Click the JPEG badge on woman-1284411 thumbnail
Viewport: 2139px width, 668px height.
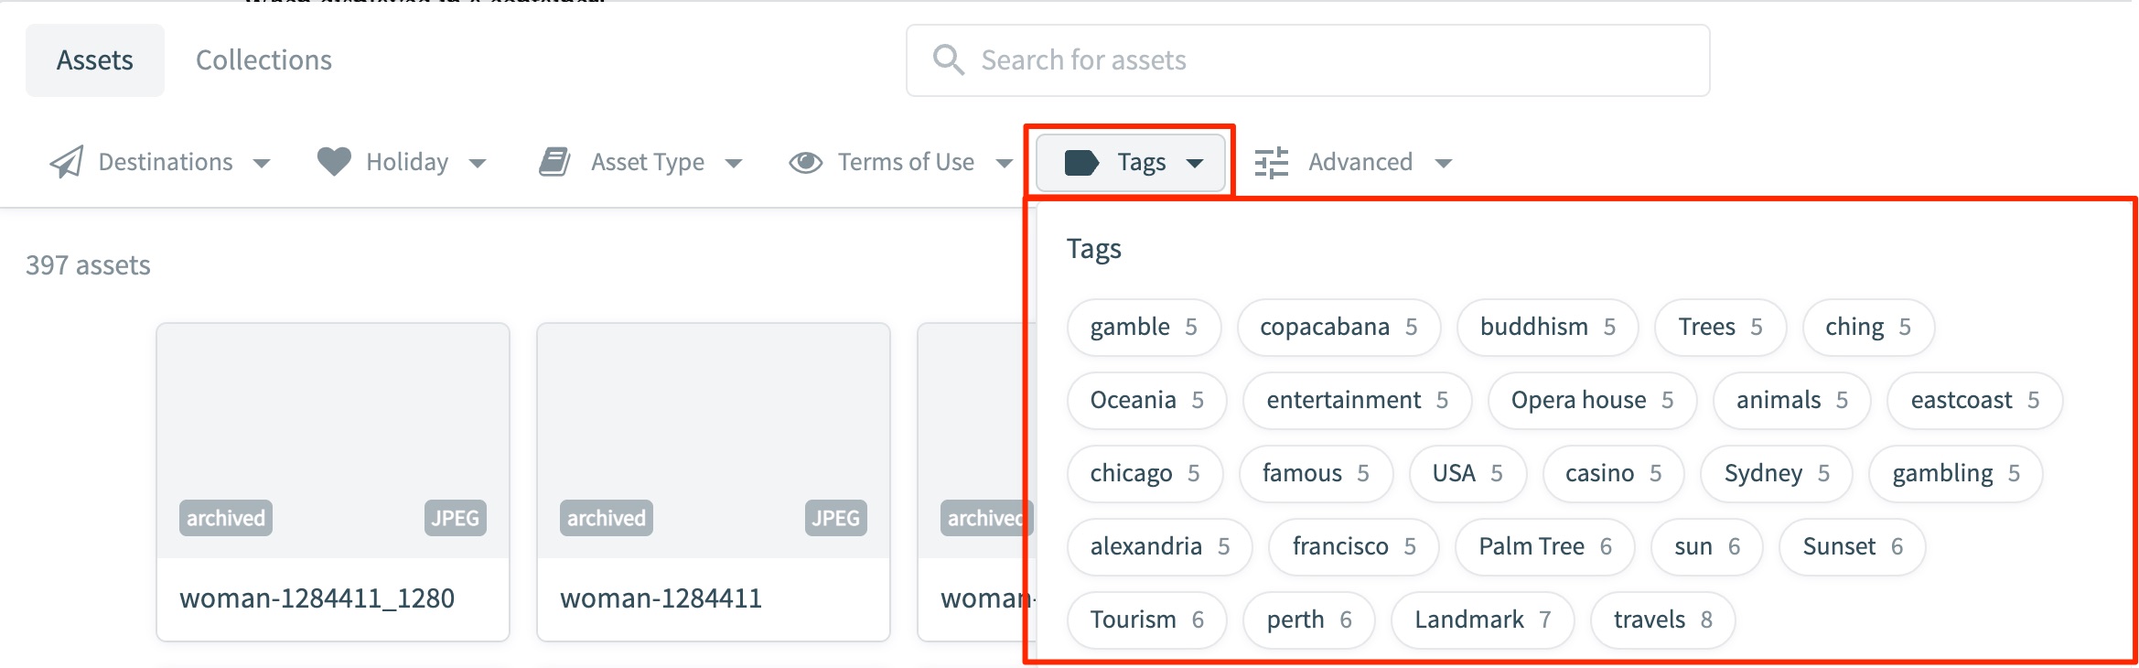tap(835, 518)
